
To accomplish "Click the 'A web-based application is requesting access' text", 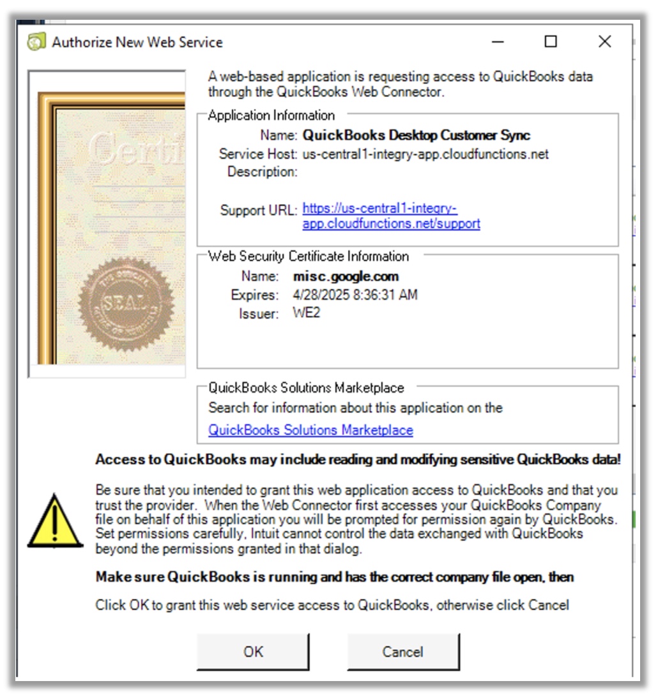I will tap(400, 84).
